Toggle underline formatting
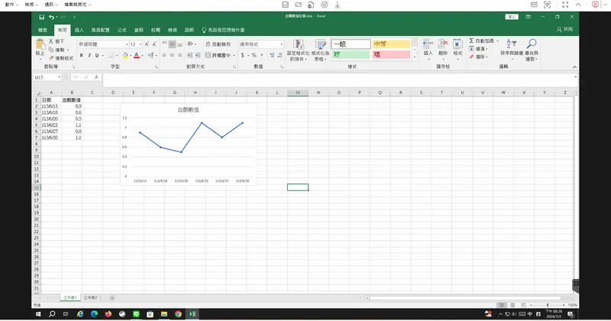Image resolution: width=611 pixels, height=321 pixels. pos(97,55)
